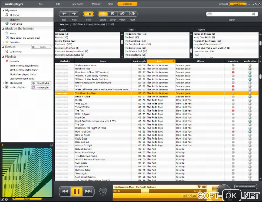Skip to next track

pos(88,191)
